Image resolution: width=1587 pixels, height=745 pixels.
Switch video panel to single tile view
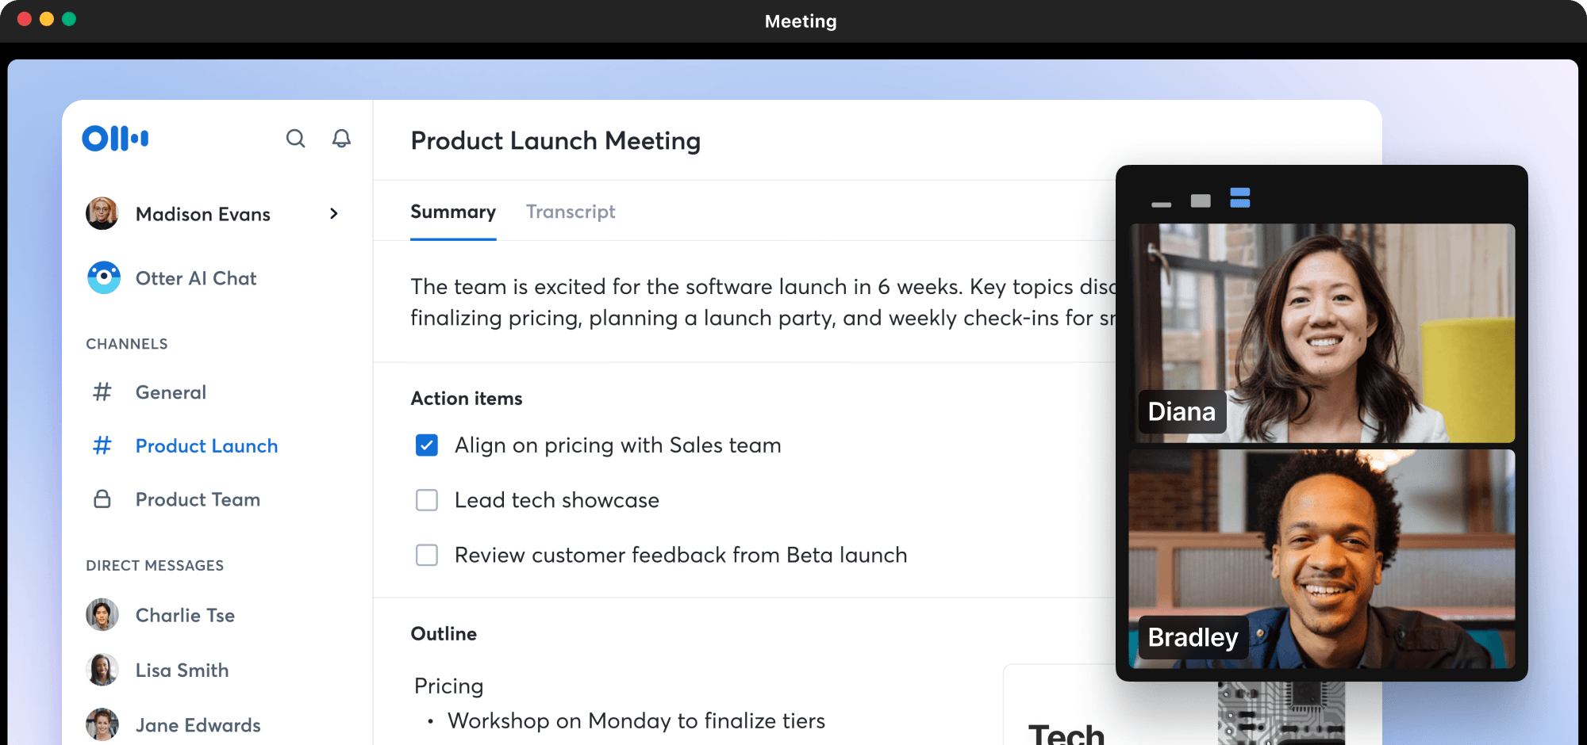[x=1201, y=201]
